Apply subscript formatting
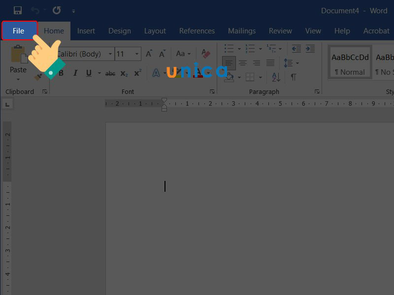 point(124,72)
